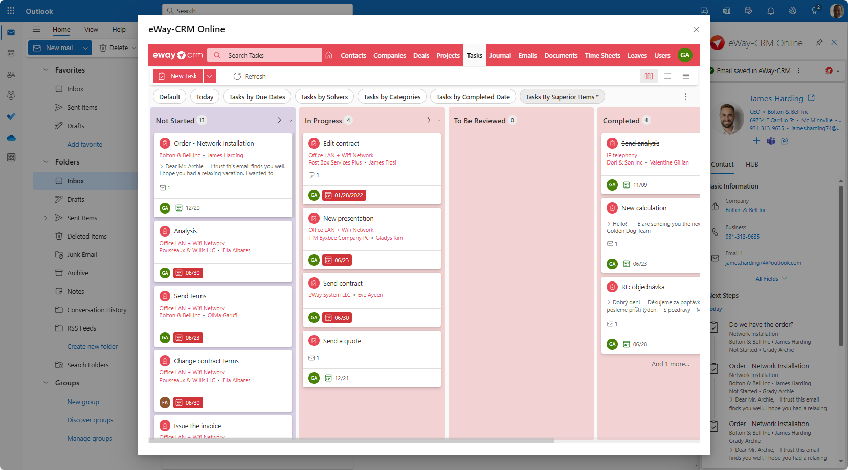Open Projects tab in eWay menu
The width and height of the screenshot is (848, 470).
[x=448, y=55]
